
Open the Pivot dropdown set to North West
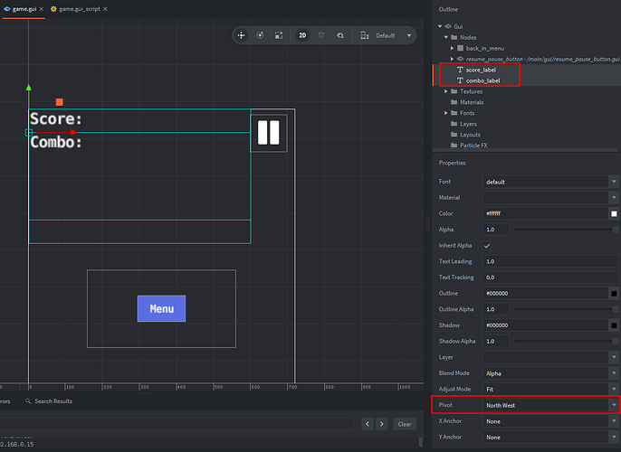click(x=549, y=405)
